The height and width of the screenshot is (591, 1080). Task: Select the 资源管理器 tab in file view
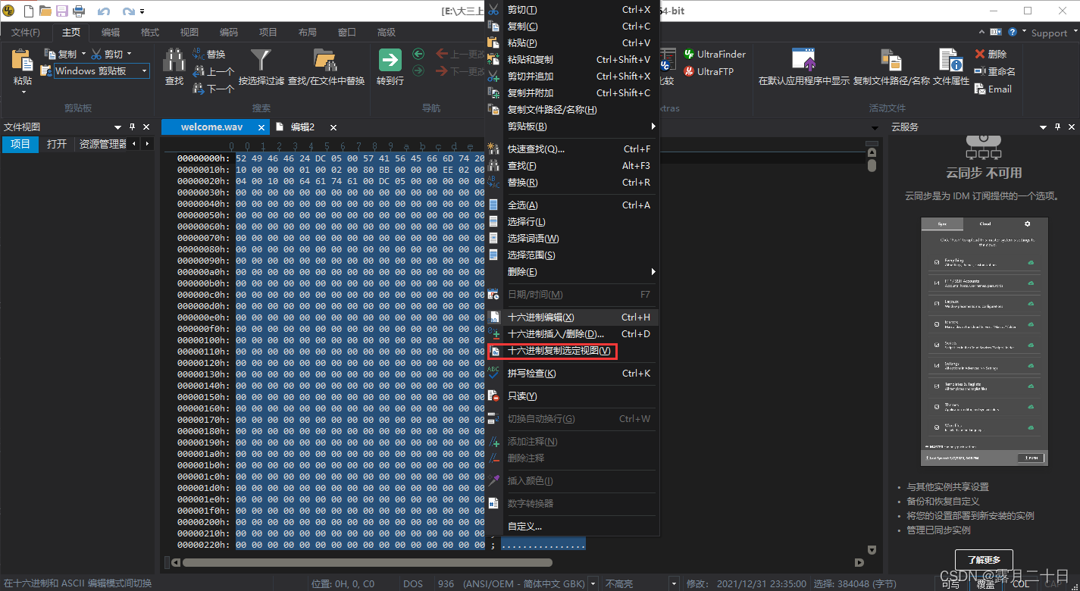pos(103,144)
